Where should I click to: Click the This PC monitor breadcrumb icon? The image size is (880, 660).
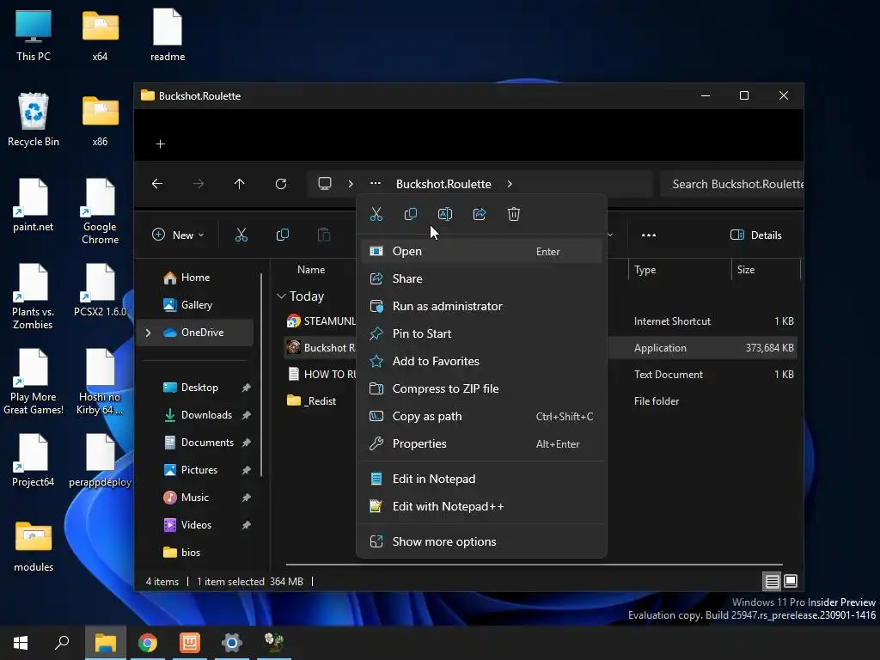(325, 184)
